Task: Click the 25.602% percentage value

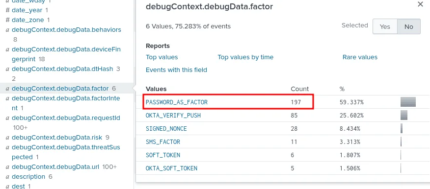Action: click(x=351, y=116)
